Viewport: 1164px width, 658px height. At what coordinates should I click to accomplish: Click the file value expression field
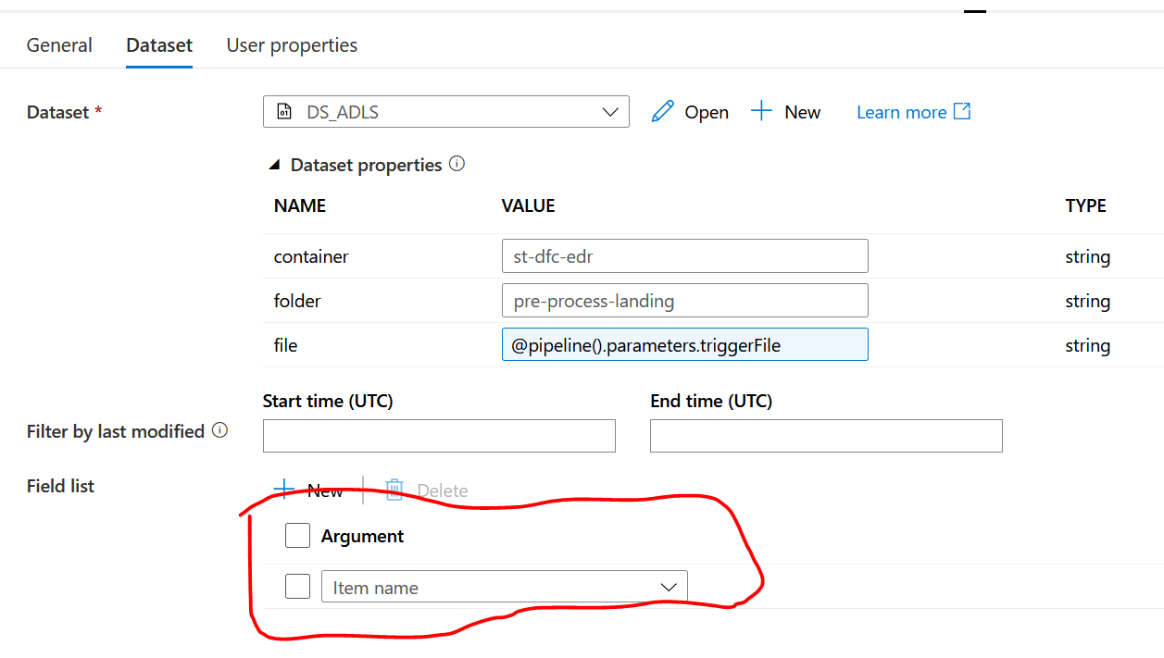[684, 345]
